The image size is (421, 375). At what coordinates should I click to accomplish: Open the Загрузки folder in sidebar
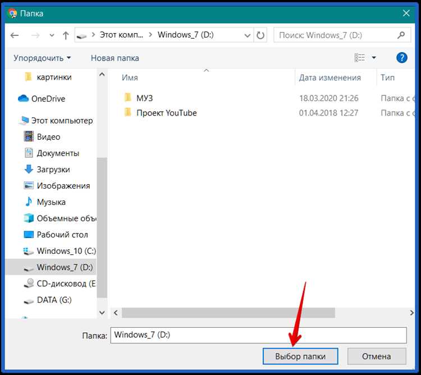click(x=53, y=170)
